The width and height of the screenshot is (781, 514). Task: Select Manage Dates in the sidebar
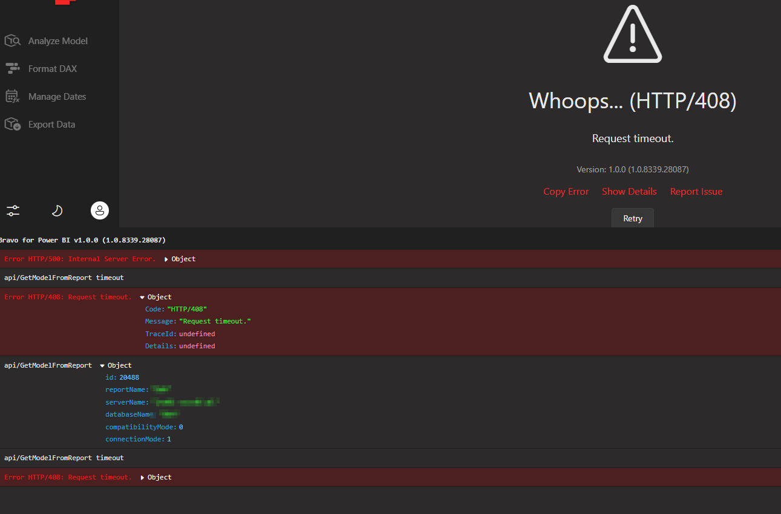click(57, 96)
